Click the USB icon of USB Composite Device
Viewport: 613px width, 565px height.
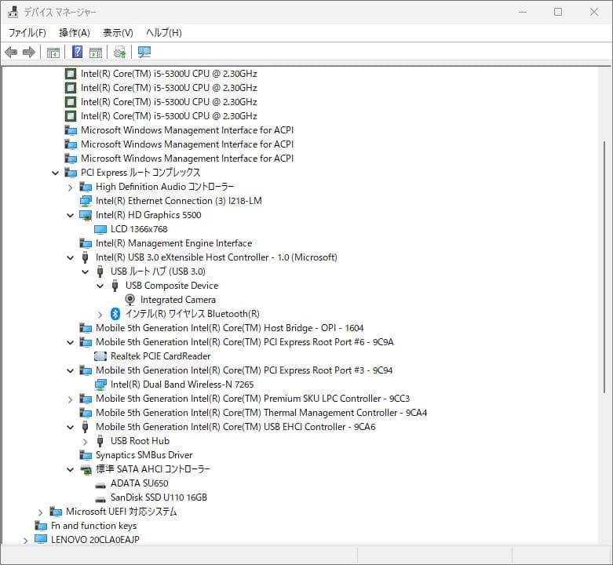click(115, 286)
